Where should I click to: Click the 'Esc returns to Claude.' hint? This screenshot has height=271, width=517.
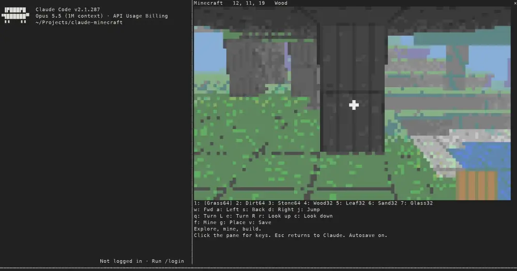(x=310, y=235)
